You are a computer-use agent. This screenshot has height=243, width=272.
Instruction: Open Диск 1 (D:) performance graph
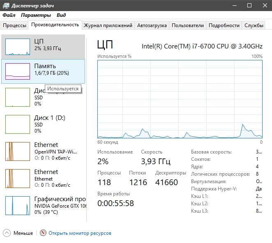coord(17,124)
